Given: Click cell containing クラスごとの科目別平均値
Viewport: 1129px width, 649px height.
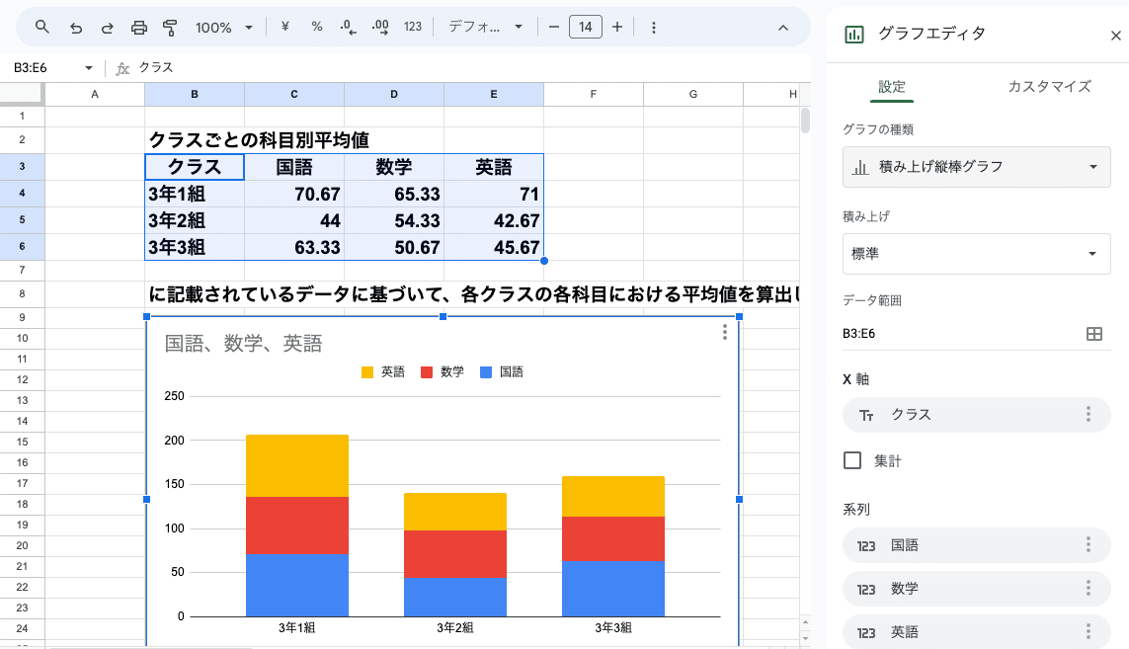Looking at the screenshot, I should (259, 139).
